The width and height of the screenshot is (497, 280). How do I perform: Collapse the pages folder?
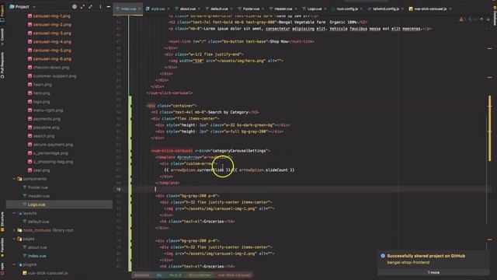coord(14,239)
